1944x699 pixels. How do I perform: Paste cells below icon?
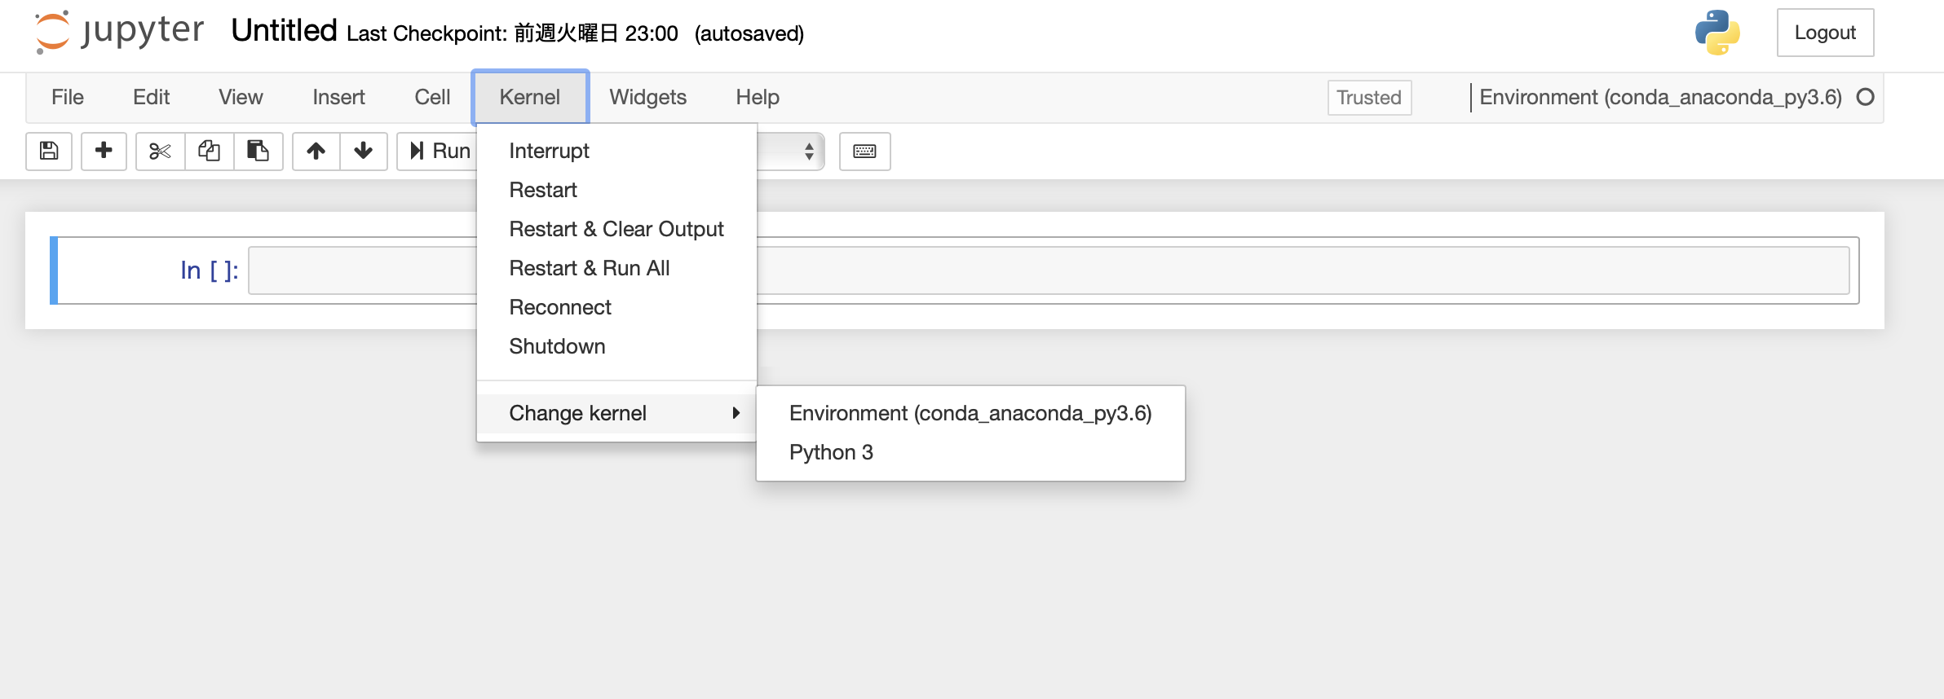click(x=258, y=152)
